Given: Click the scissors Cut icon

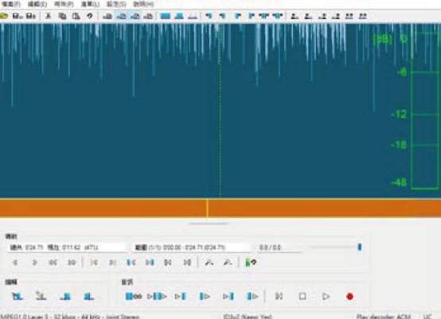Looking at the screenshot, I should click(48, 16).
